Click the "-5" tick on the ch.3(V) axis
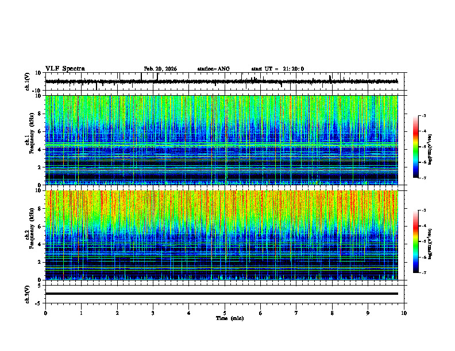The height and width of the screenshot is (351, 455). [38, 303]
